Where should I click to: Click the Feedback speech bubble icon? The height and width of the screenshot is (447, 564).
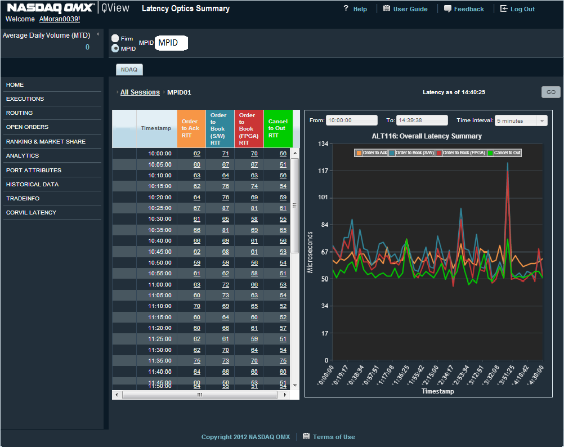pyautogui.click(x=447, y=8)
